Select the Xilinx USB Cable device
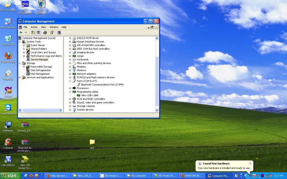Image resolution: width=287 pixels, height=179 pixels. tap(89, 95)
